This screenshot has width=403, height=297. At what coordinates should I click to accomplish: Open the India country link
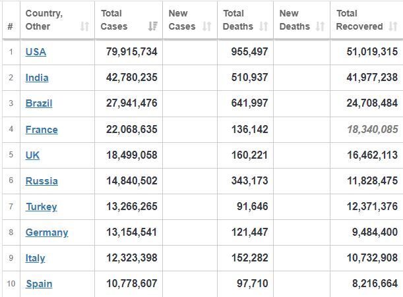[37, 78]
